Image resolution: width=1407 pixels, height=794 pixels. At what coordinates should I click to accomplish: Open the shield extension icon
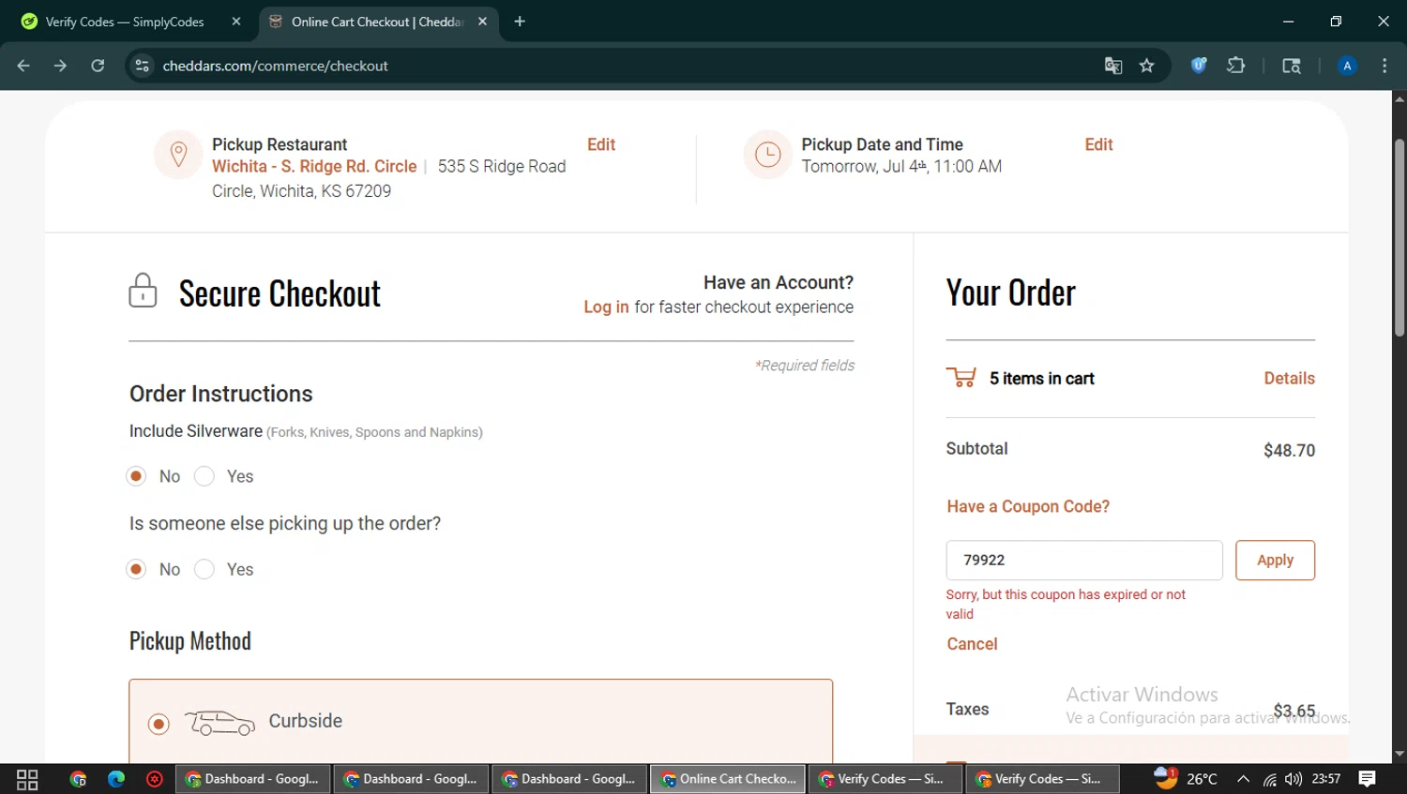click(1199, 66)
